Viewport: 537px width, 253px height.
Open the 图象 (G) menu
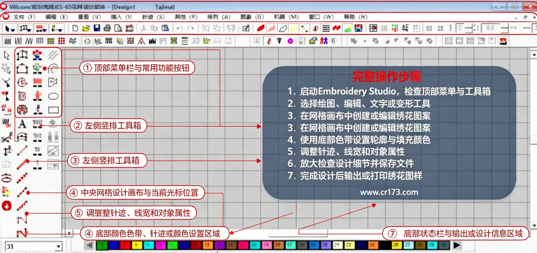(x=252, y=16)
